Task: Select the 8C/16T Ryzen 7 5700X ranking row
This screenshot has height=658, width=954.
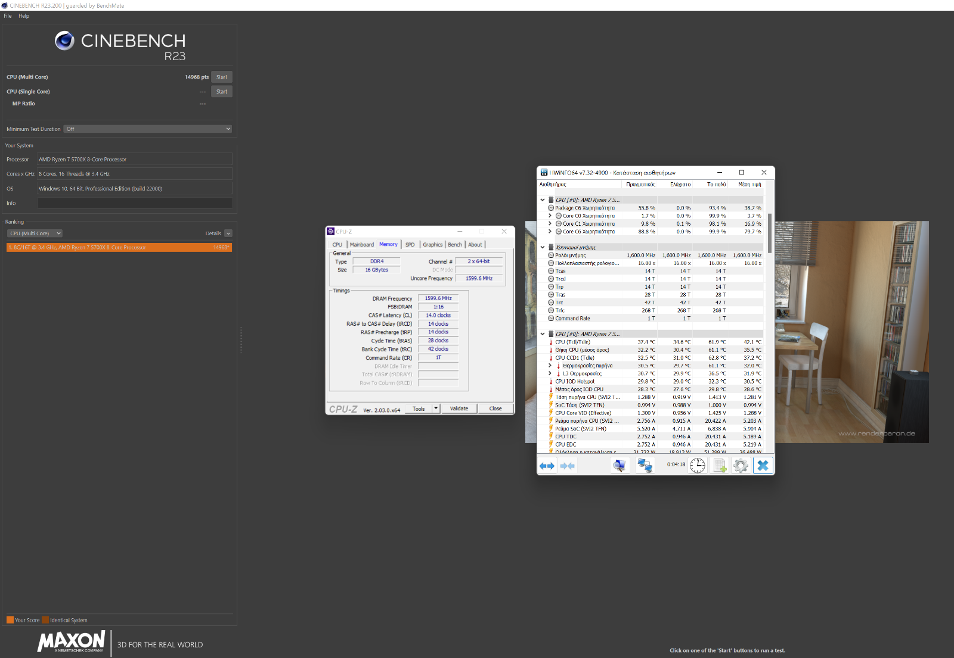Action: [119, 248]
